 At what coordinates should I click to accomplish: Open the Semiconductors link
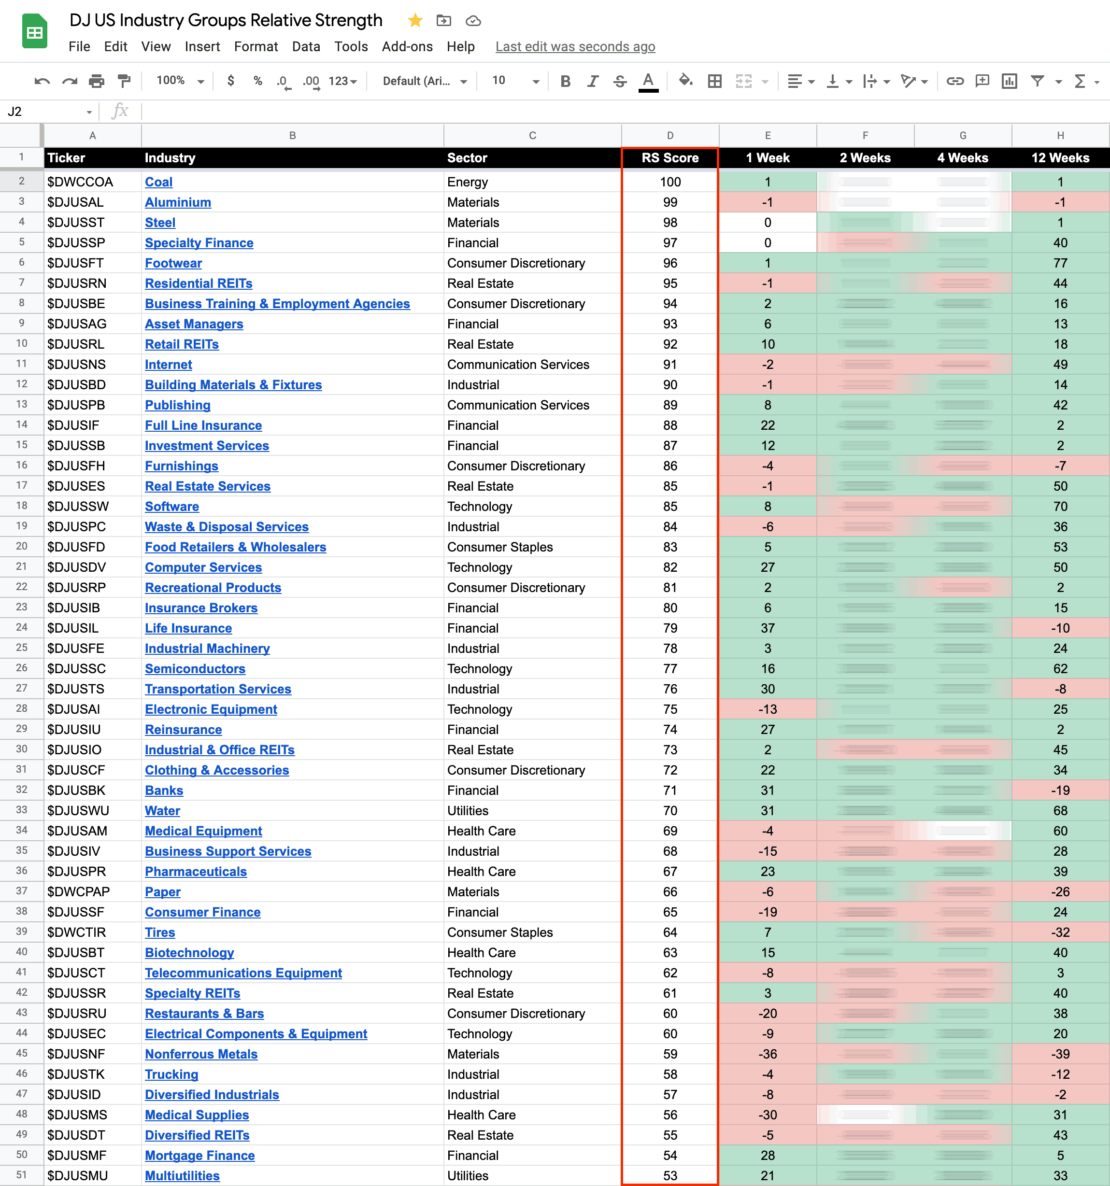(x=195, y=669)
